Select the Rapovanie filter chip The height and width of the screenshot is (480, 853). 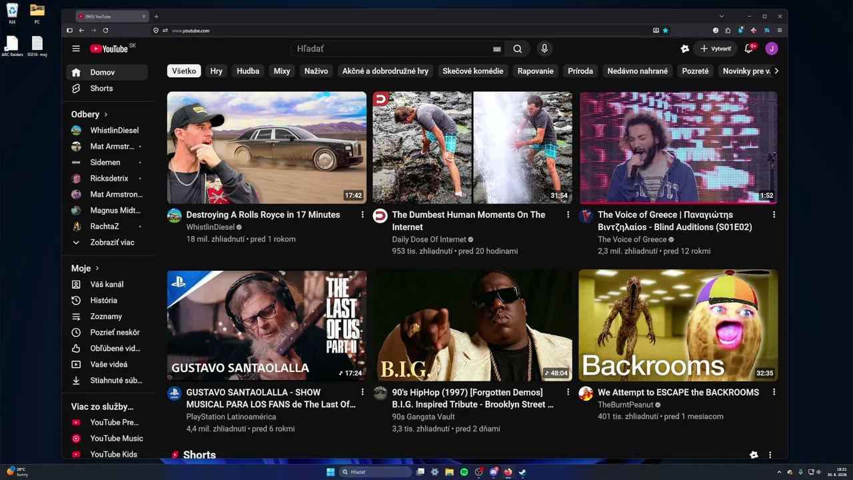pos(536,71)
